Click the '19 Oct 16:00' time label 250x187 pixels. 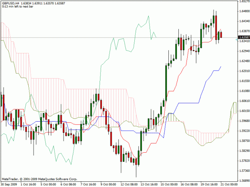(x=209, y=184)
